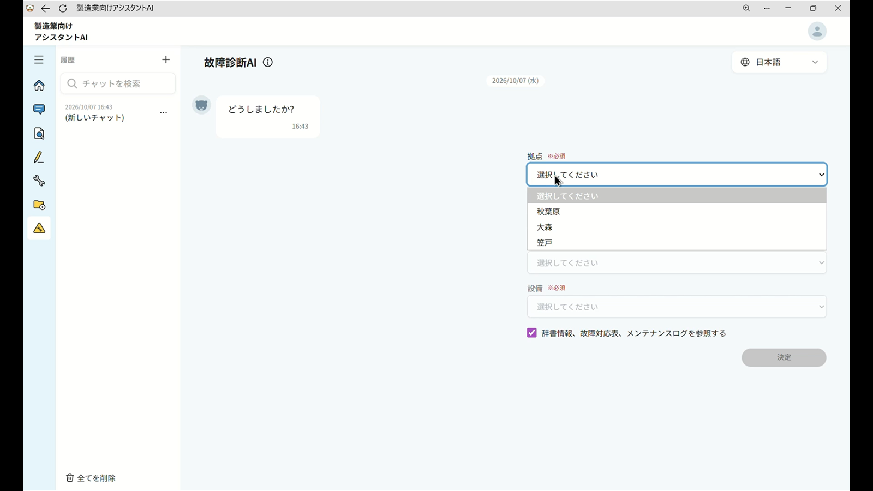This screenshot has height=491, width=873.
Task: Choose 秋葉原 from the dropdown list
Action: 677,212
